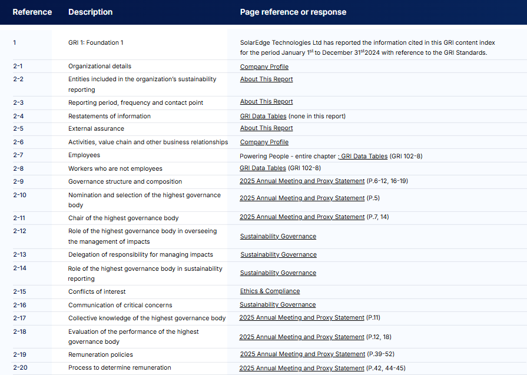Open About This Report link for External assurance

267,128
